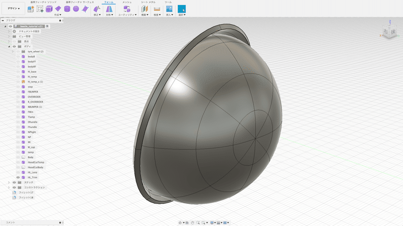The image size is (403, 226).
Task: Open the デザイン workspace dropdown
Action: [14, 9]
